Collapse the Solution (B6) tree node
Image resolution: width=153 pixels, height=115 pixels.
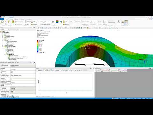[x=5, y=54]
